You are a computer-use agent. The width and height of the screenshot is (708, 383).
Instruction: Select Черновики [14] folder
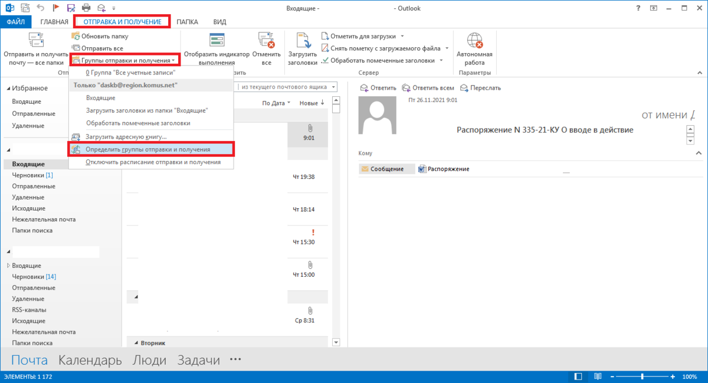[x=34, y=276]
